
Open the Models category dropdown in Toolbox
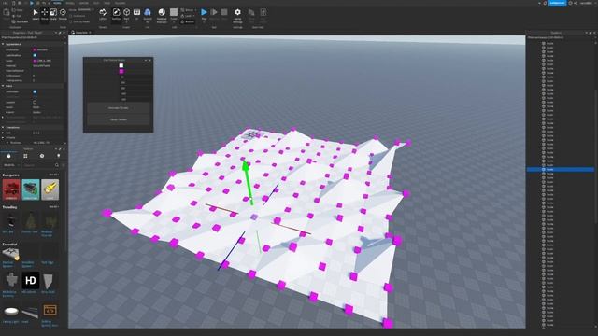click(10, 165)
